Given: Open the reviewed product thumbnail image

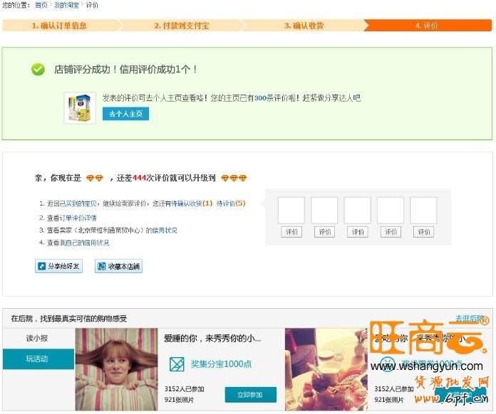Looking at the screenshot, I should [80, 107].
